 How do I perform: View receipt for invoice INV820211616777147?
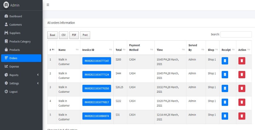(225, 61)
